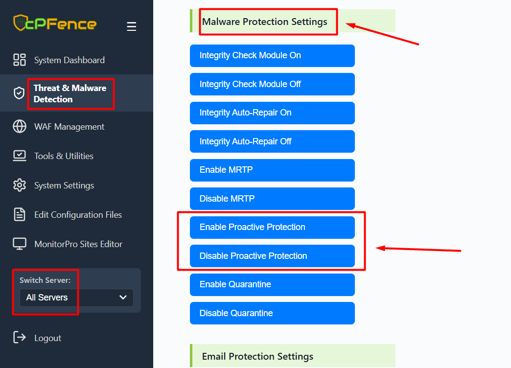This screenshot has height=368, width=511.
Task: Click the System Settings gear icon
Action: pyautogui.click(x=20, y=185)
